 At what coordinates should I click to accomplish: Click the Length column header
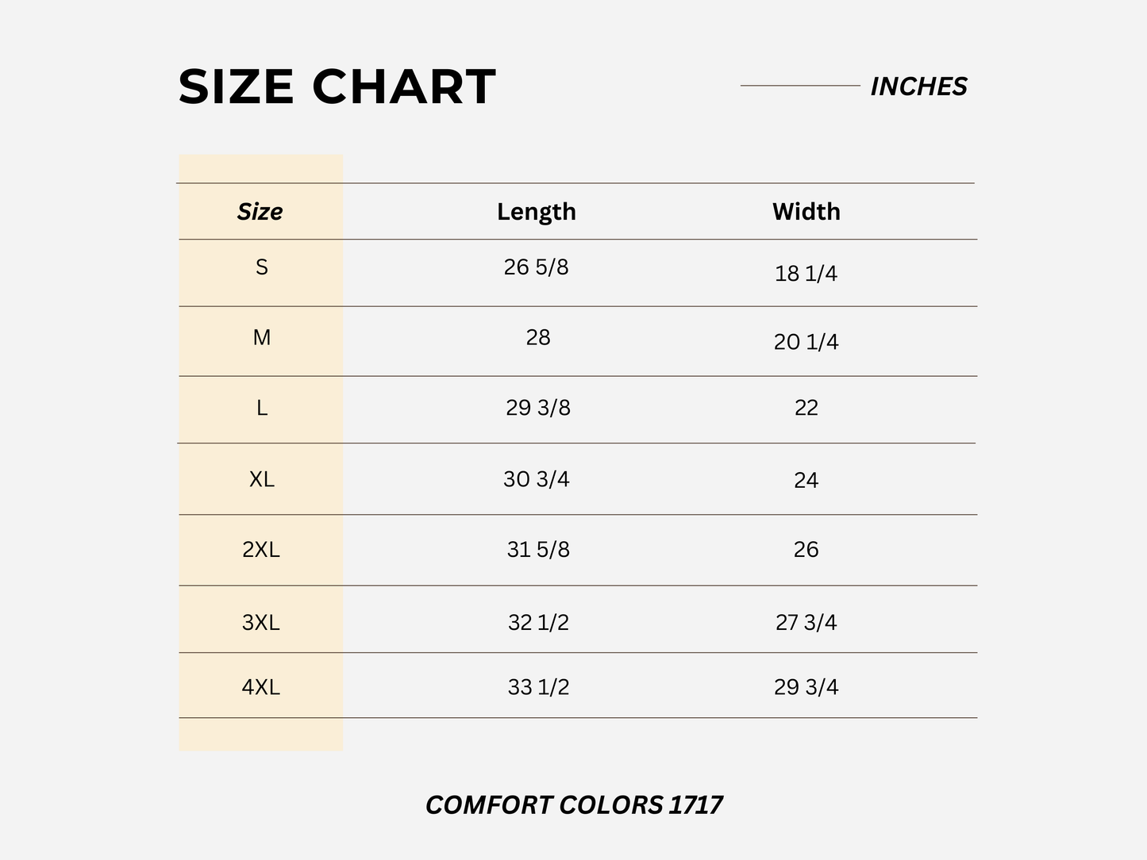tap(537, 212)
